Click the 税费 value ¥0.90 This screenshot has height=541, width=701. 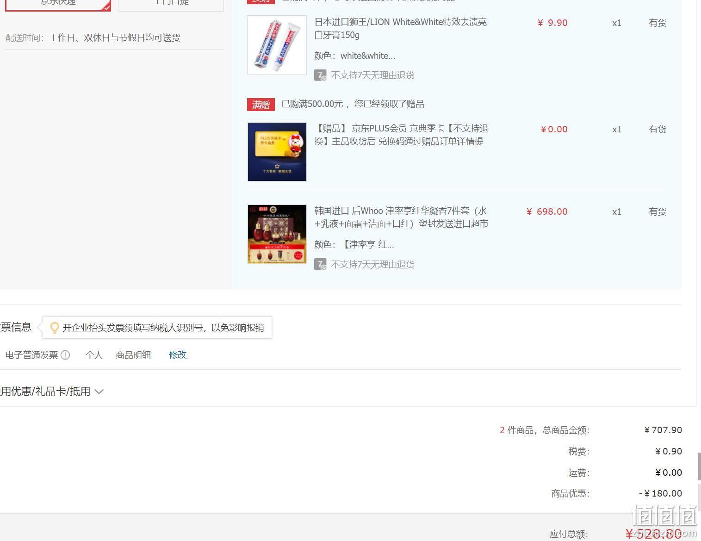click(669, 451)
